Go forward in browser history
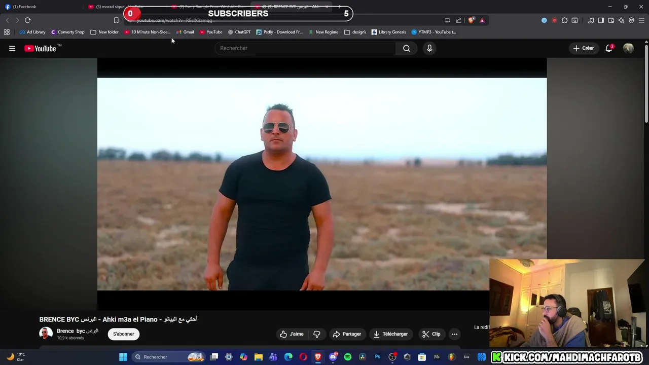 (x=17, y=20)
